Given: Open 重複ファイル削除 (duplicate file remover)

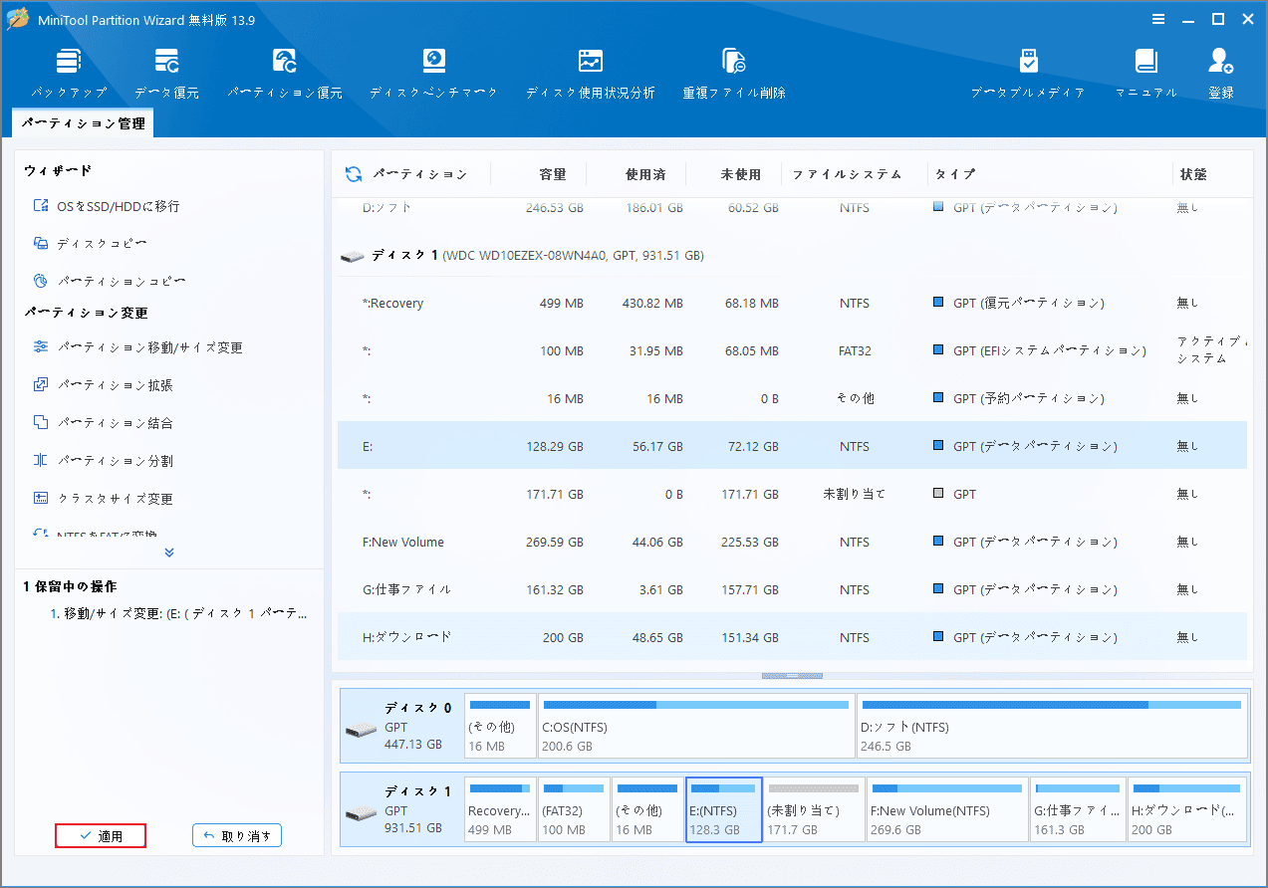Looking at the screenshot, I should pos(734,74).
